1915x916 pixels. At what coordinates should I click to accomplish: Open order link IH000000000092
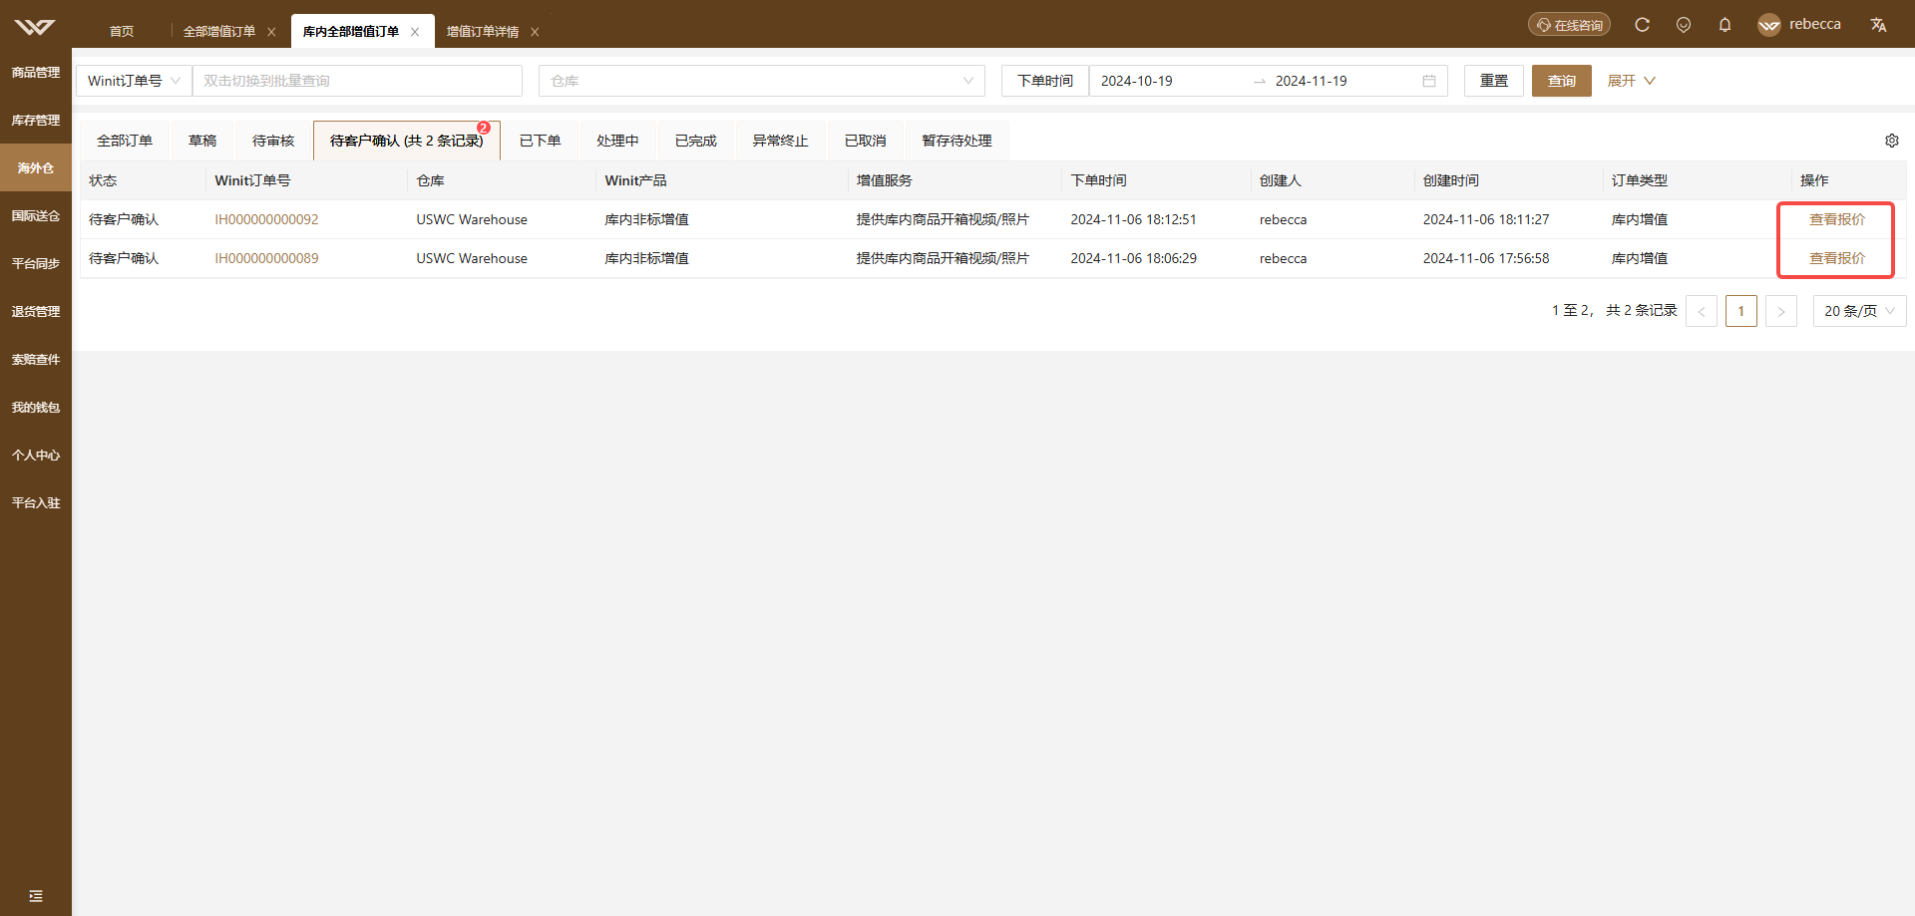pos(266,219)
